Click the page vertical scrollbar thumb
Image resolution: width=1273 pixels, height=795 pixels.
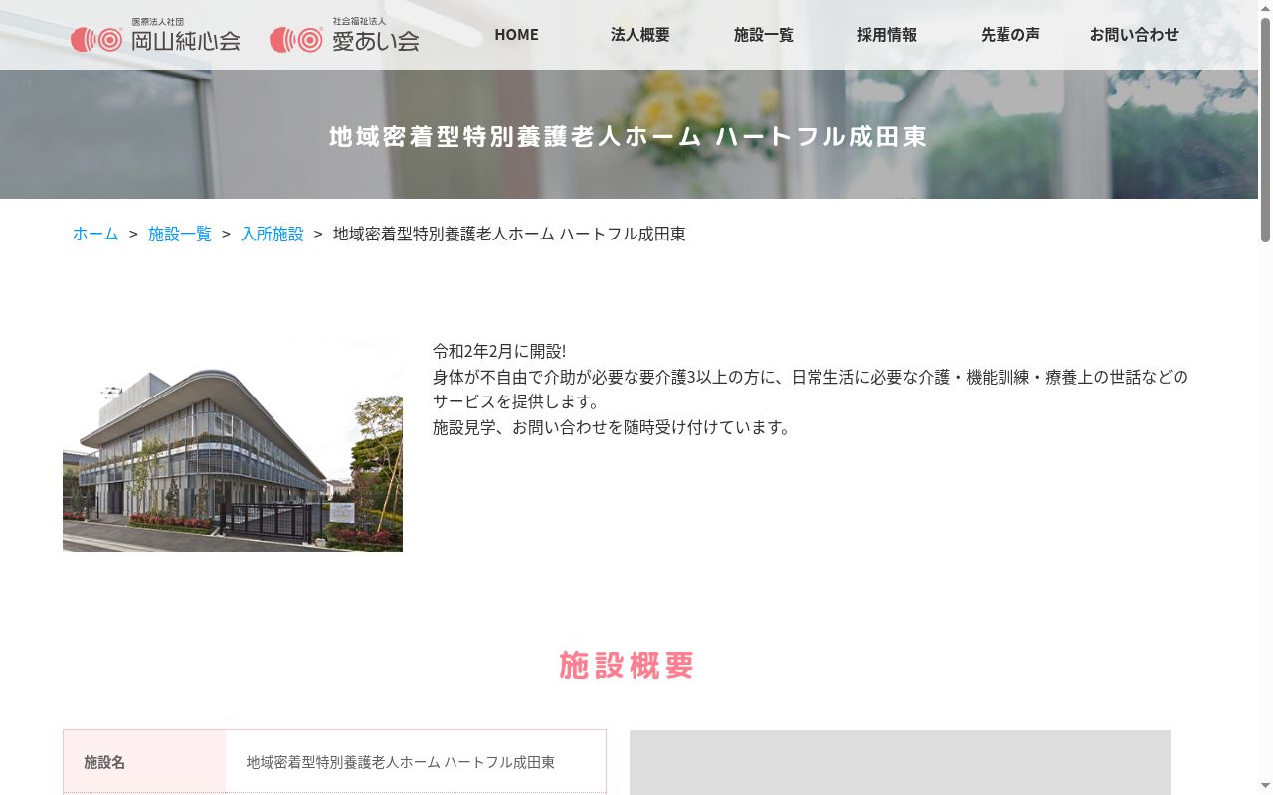pyautogui.click(x=1265, y=129)
